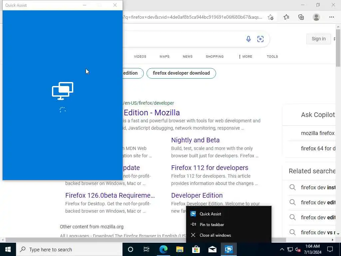The width and height of the screenshot is (341, 256).
Task: Select Quick Assist in the jump list
Action: [229, 214]
